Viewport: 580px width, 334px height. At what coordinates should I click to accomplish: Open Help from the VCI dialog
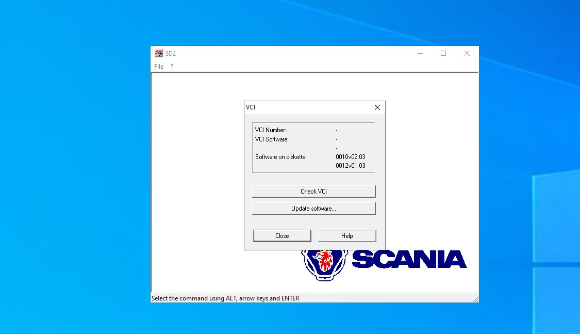(x=346, y=235)
